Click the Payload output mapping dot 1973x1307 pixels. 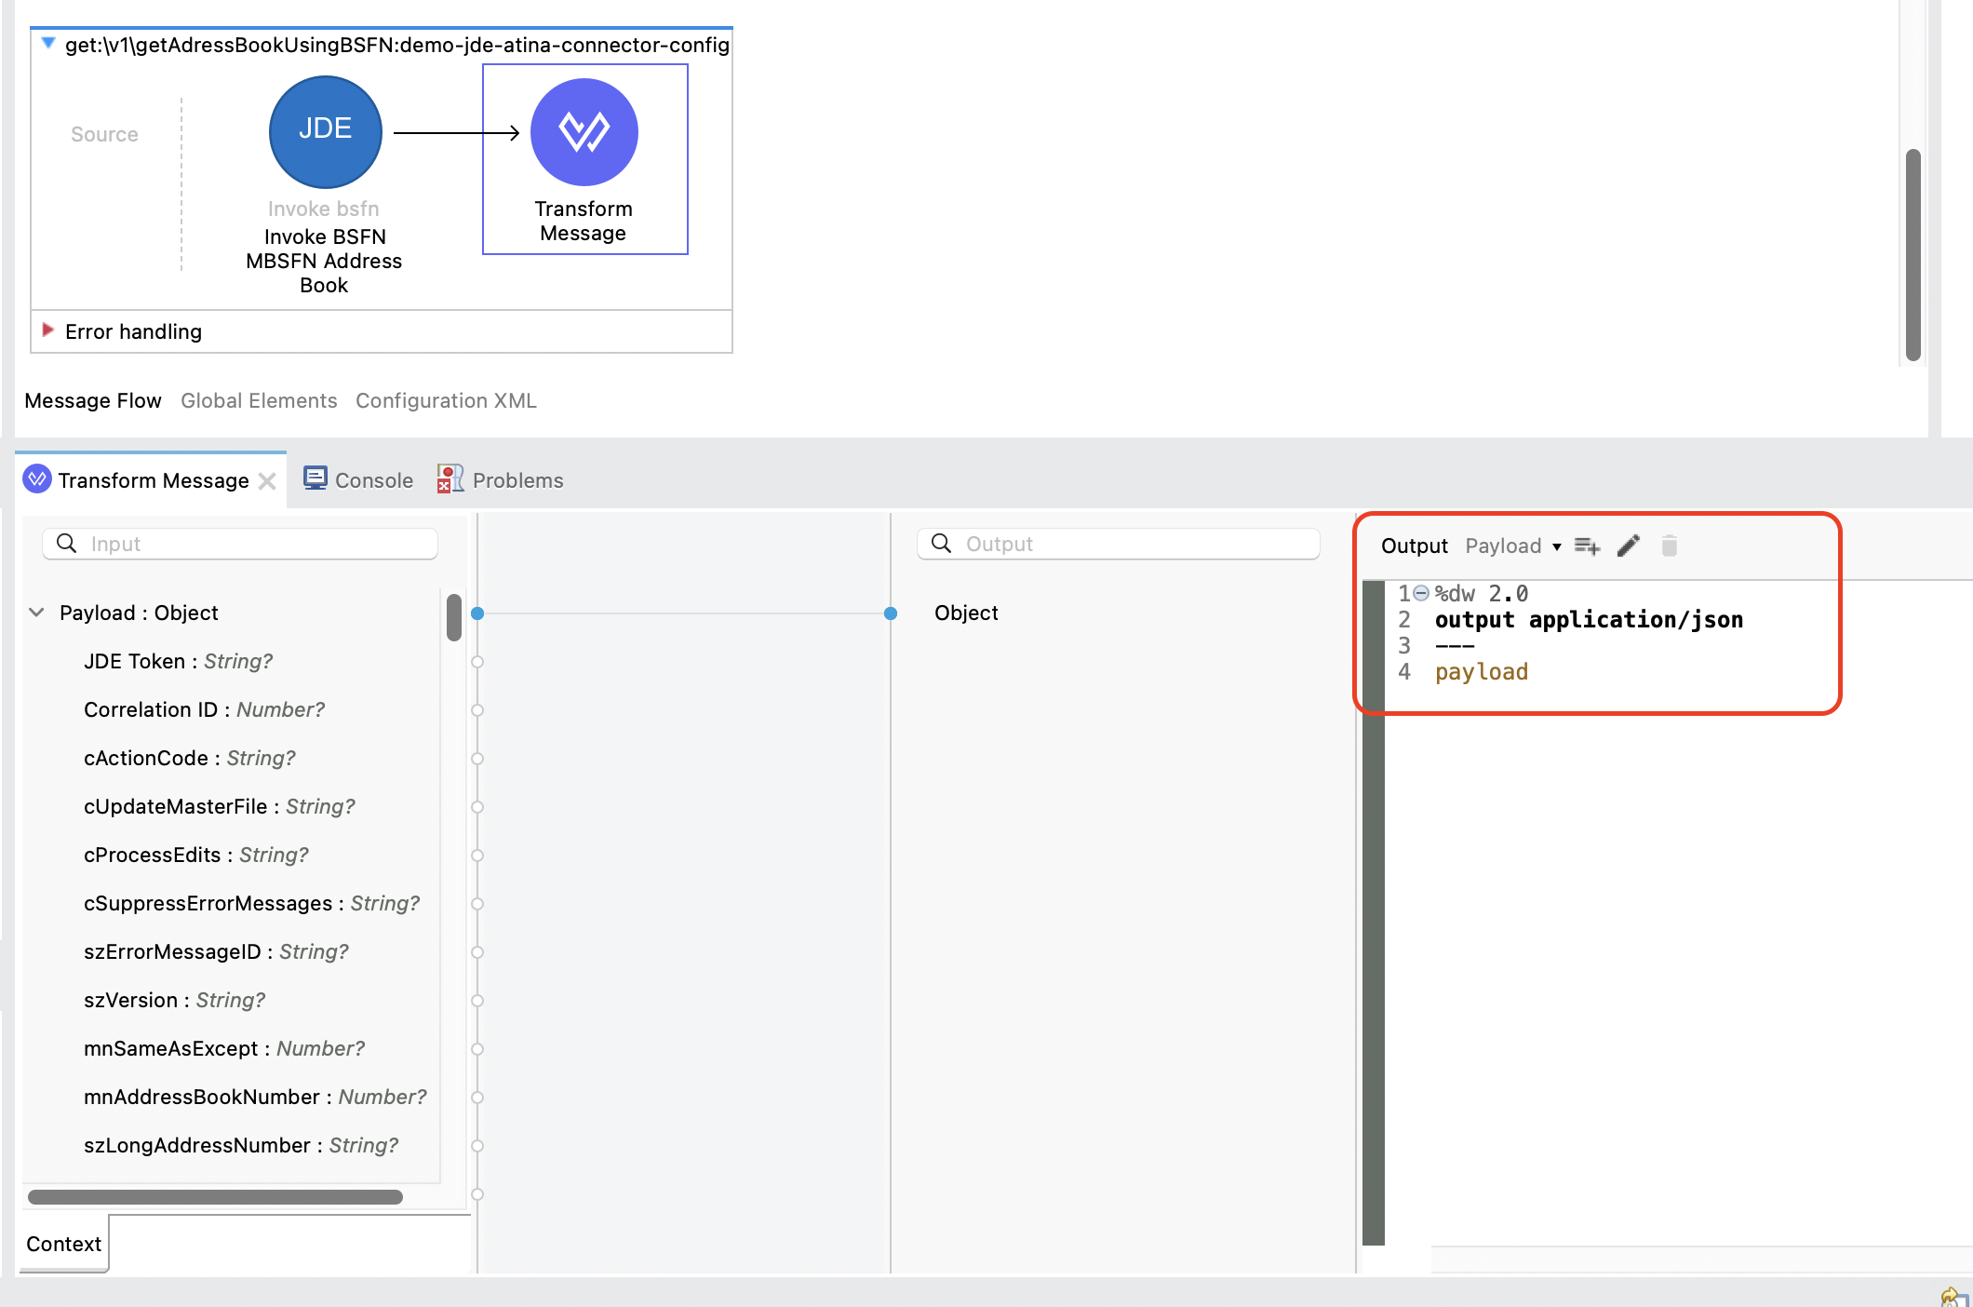tap(891, 613)
